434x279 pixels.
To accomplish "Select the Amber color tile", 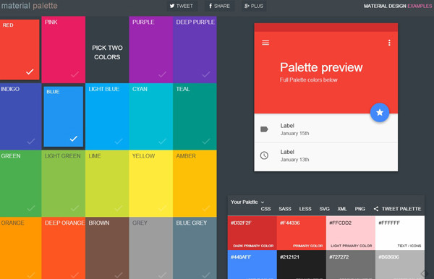I will pos(195,184).
